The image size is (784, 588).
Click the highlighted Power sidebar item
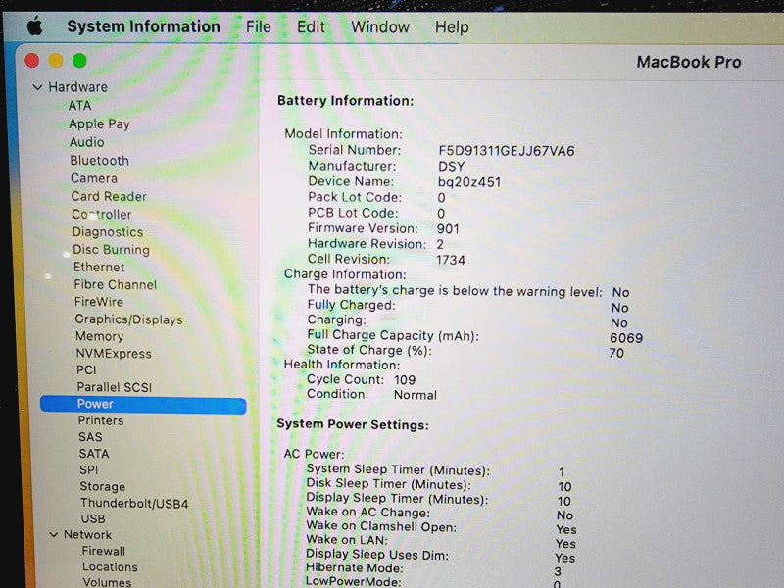143,404
